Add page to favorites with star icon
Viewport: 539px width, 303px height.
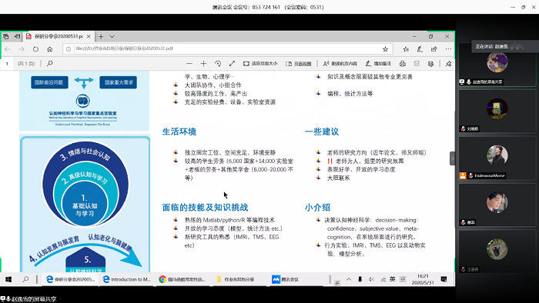385,49
